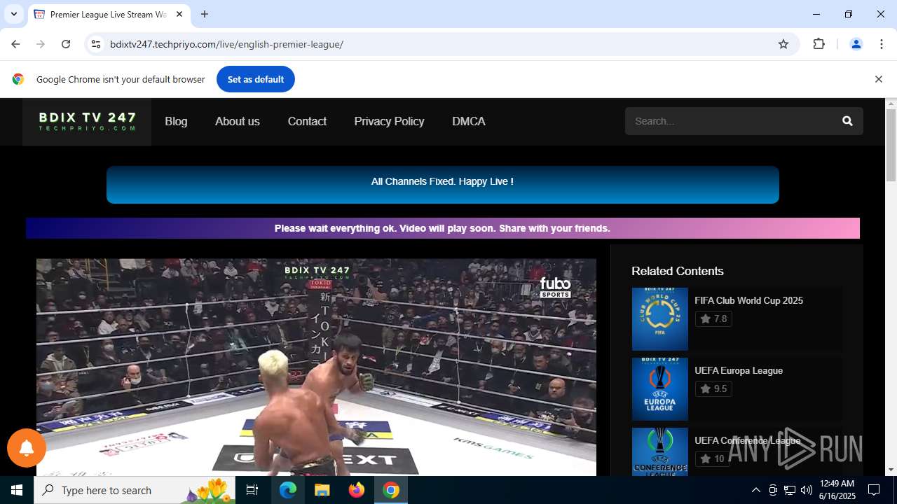Open the Windows Start menu
This screenshot has height=504, width=897.
point(17,490)
